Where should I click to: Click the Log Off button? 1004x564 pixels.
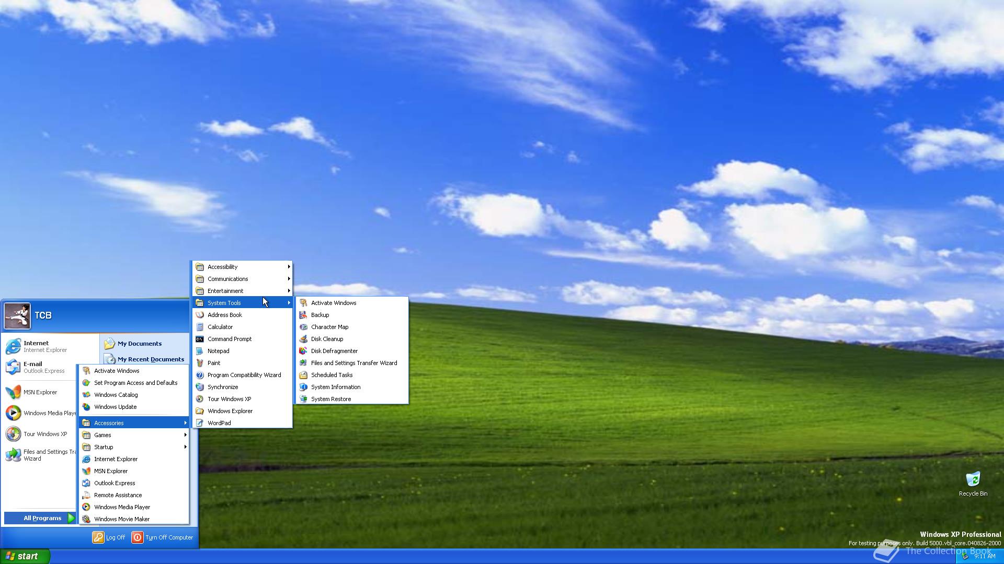click(x=109, y=537)
